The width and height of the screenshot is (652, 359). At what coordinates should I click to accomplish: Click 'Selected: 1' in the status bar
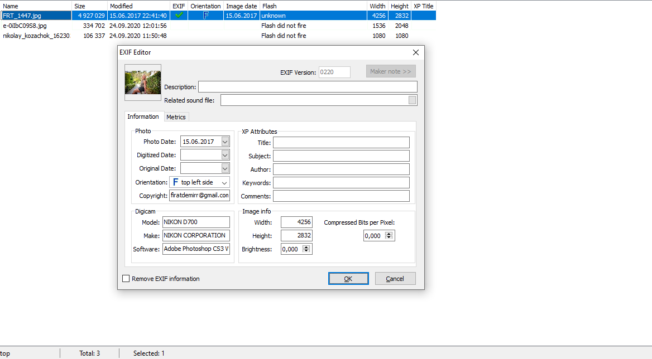(149, 353)
